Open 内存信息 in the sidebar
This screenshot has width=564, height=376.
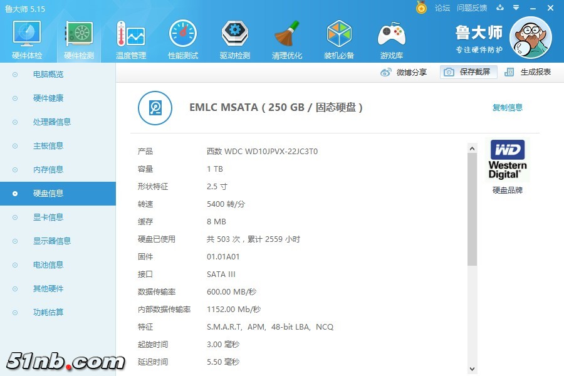pos(48,170)
